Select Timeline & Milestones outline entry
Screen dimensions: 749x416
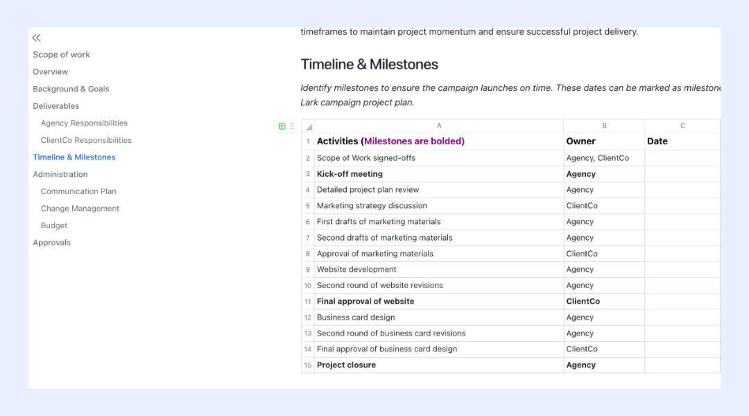coord(74,157)
